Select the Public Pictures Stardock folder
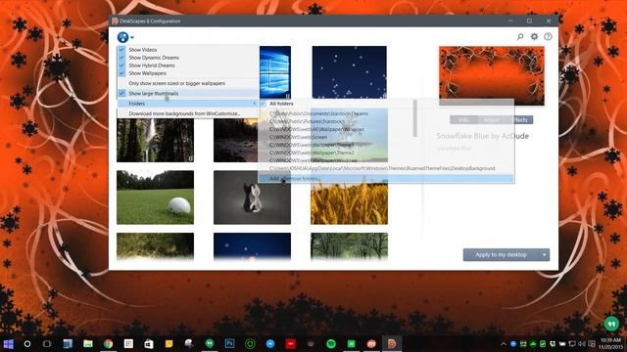627x352 pixels. pyautogui.click(x=307, y=121)
